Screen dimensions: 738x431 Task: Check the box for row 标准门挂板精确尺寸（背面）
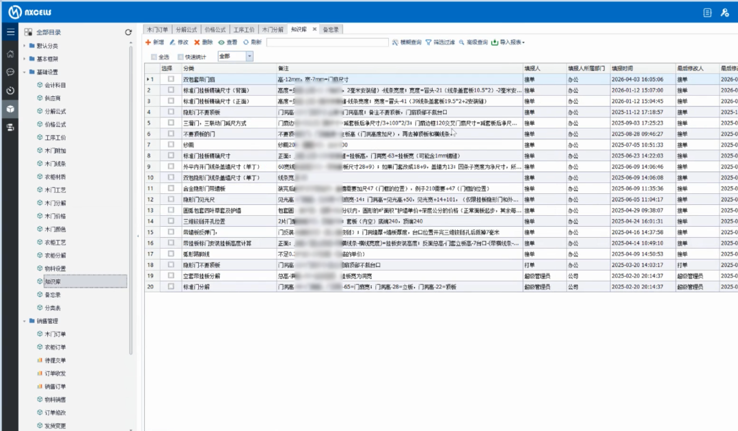[x=171, y=90]
